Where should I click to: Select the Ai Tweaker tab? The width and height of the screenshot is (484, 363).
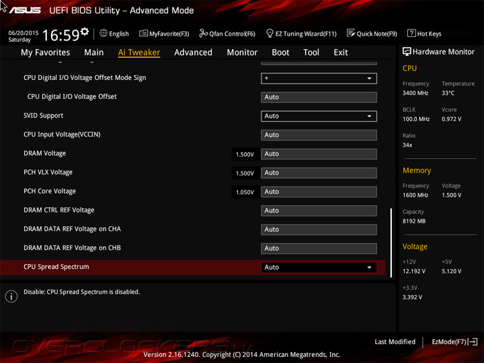139,52
